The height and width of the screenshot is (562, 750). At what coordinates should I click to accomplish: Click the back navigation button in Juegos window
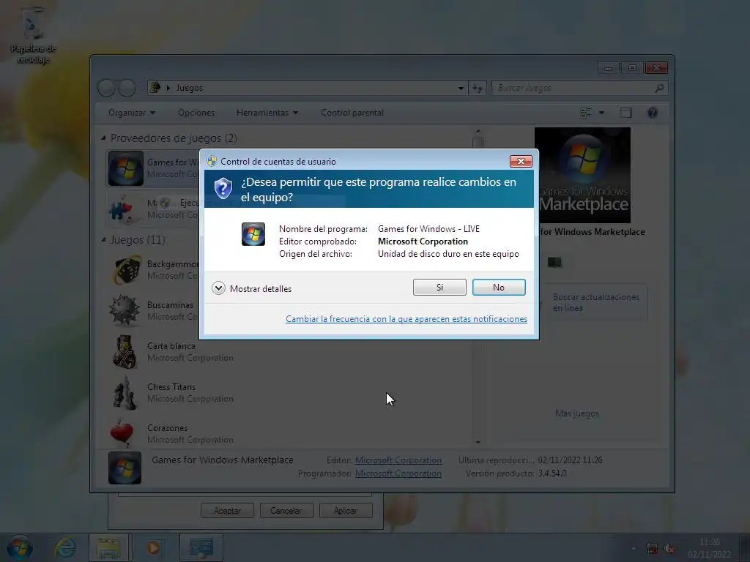(107, 88)
